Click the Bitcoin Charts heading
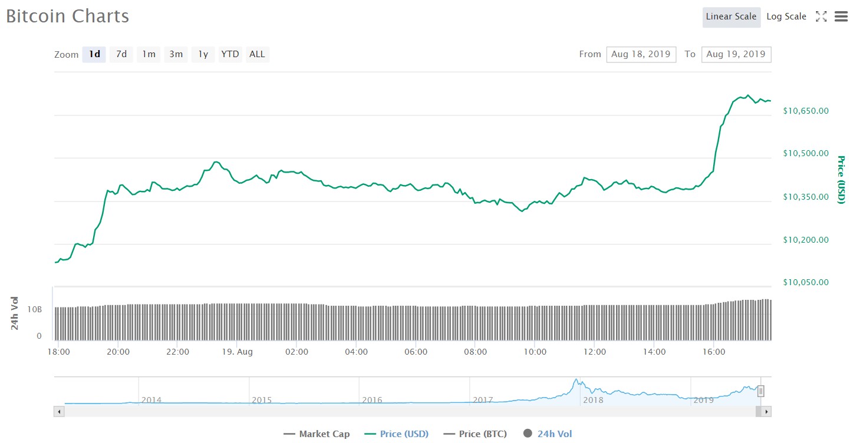 (x=67, y=16)
